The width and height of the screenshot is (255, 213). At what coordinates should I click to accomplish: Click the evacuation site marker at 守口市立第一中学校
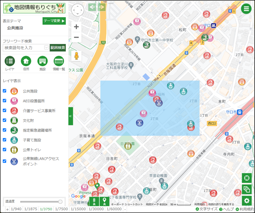point(147,45)
